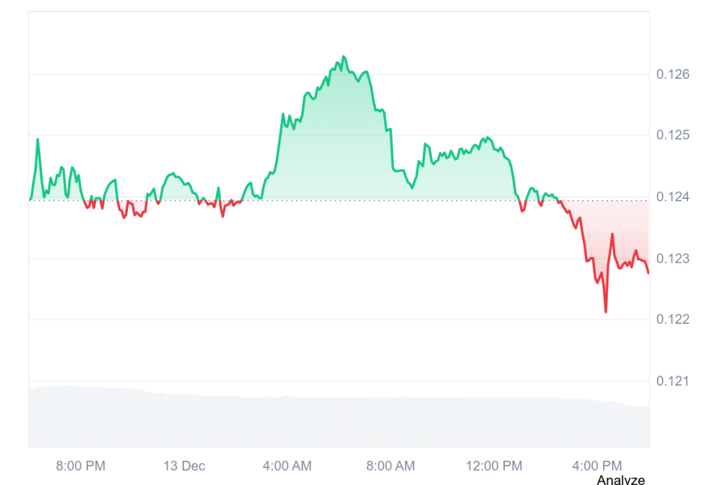This screenshot has height=485, width=728.
Task: Click the 4:00 PM time axis label
Action: pos(596,466)
